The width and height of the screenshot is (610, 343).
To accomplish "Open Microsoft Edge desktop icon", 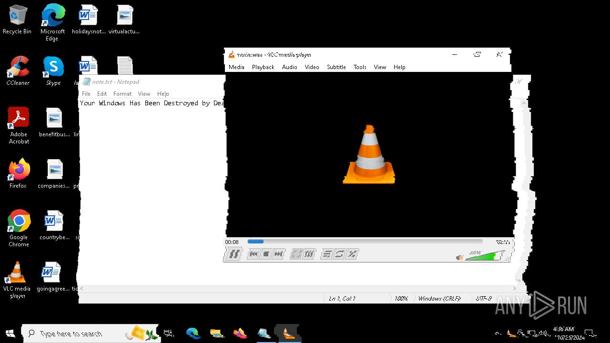I will pos(52,23).
